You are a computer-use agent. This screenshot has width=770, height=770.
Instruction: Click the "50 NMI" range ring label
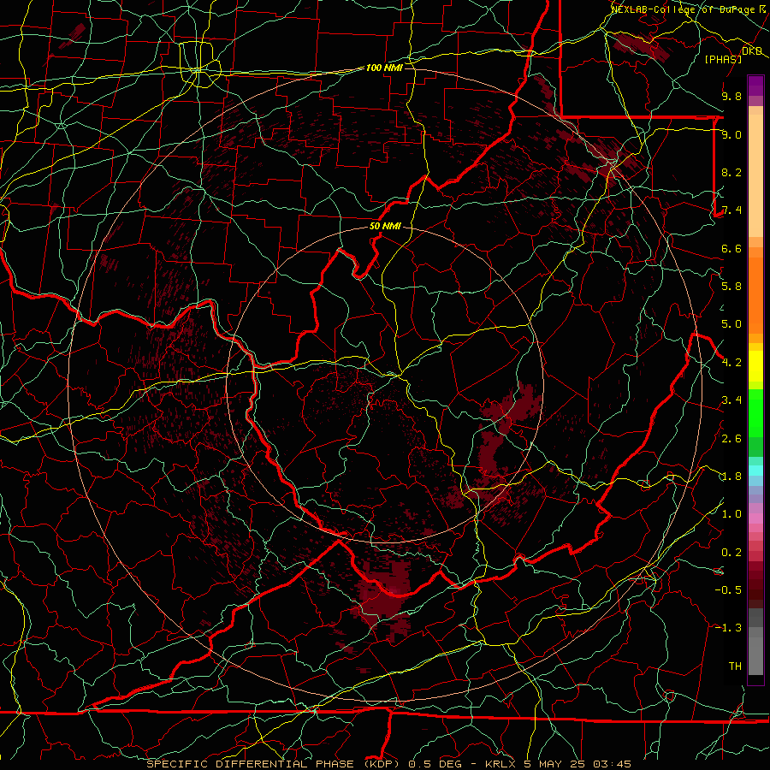pos(385,227)
